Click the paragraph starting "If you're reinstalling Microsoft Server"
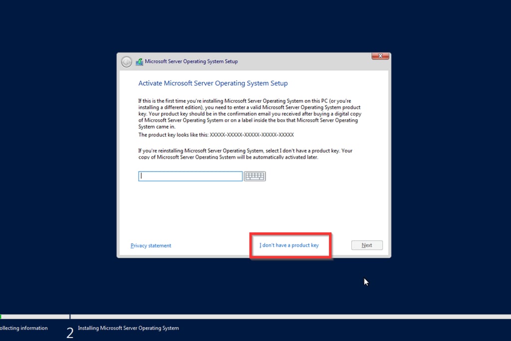The image size is (511, 341). point(245,154)
